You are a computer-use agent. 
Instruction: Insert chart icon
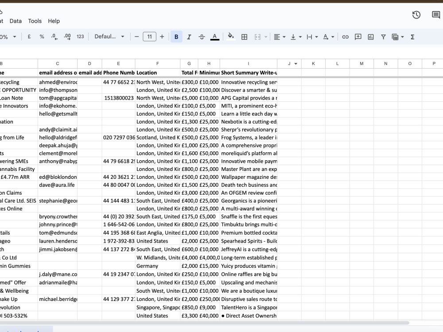(x=371, y=37)
